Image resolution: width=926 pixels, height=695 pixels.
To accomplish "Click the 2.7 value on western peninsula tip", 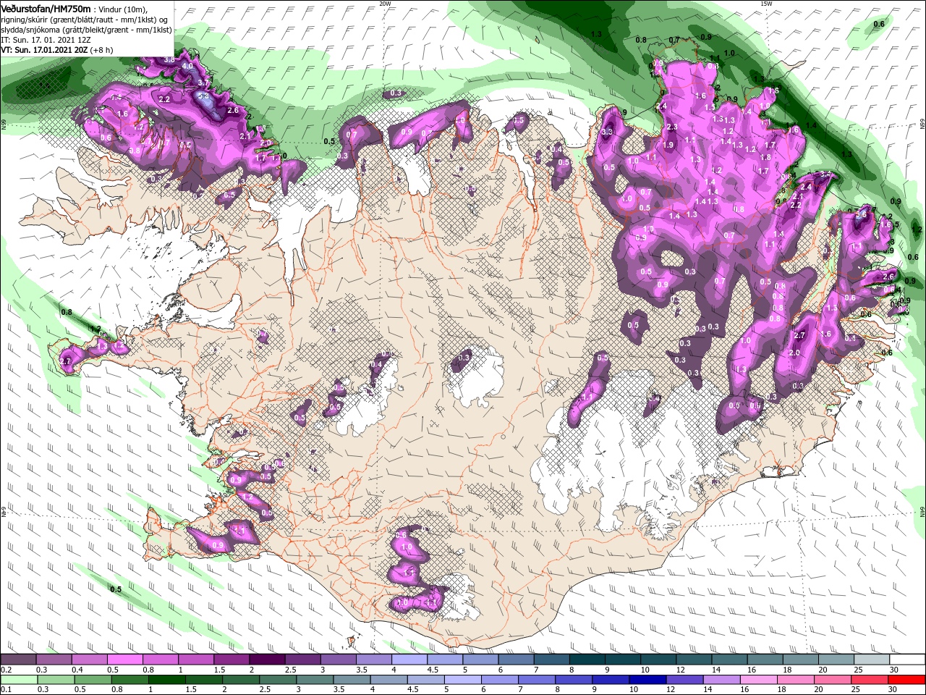I will (x=66, y=361).
